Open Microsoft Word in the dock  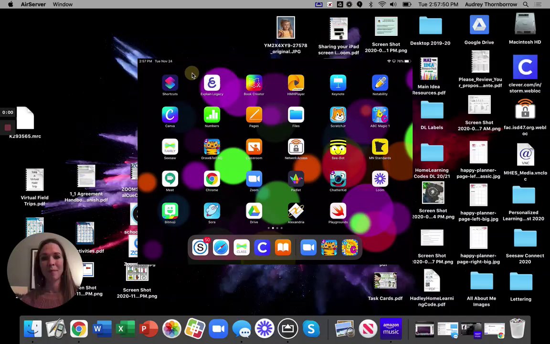coord(102,329)
